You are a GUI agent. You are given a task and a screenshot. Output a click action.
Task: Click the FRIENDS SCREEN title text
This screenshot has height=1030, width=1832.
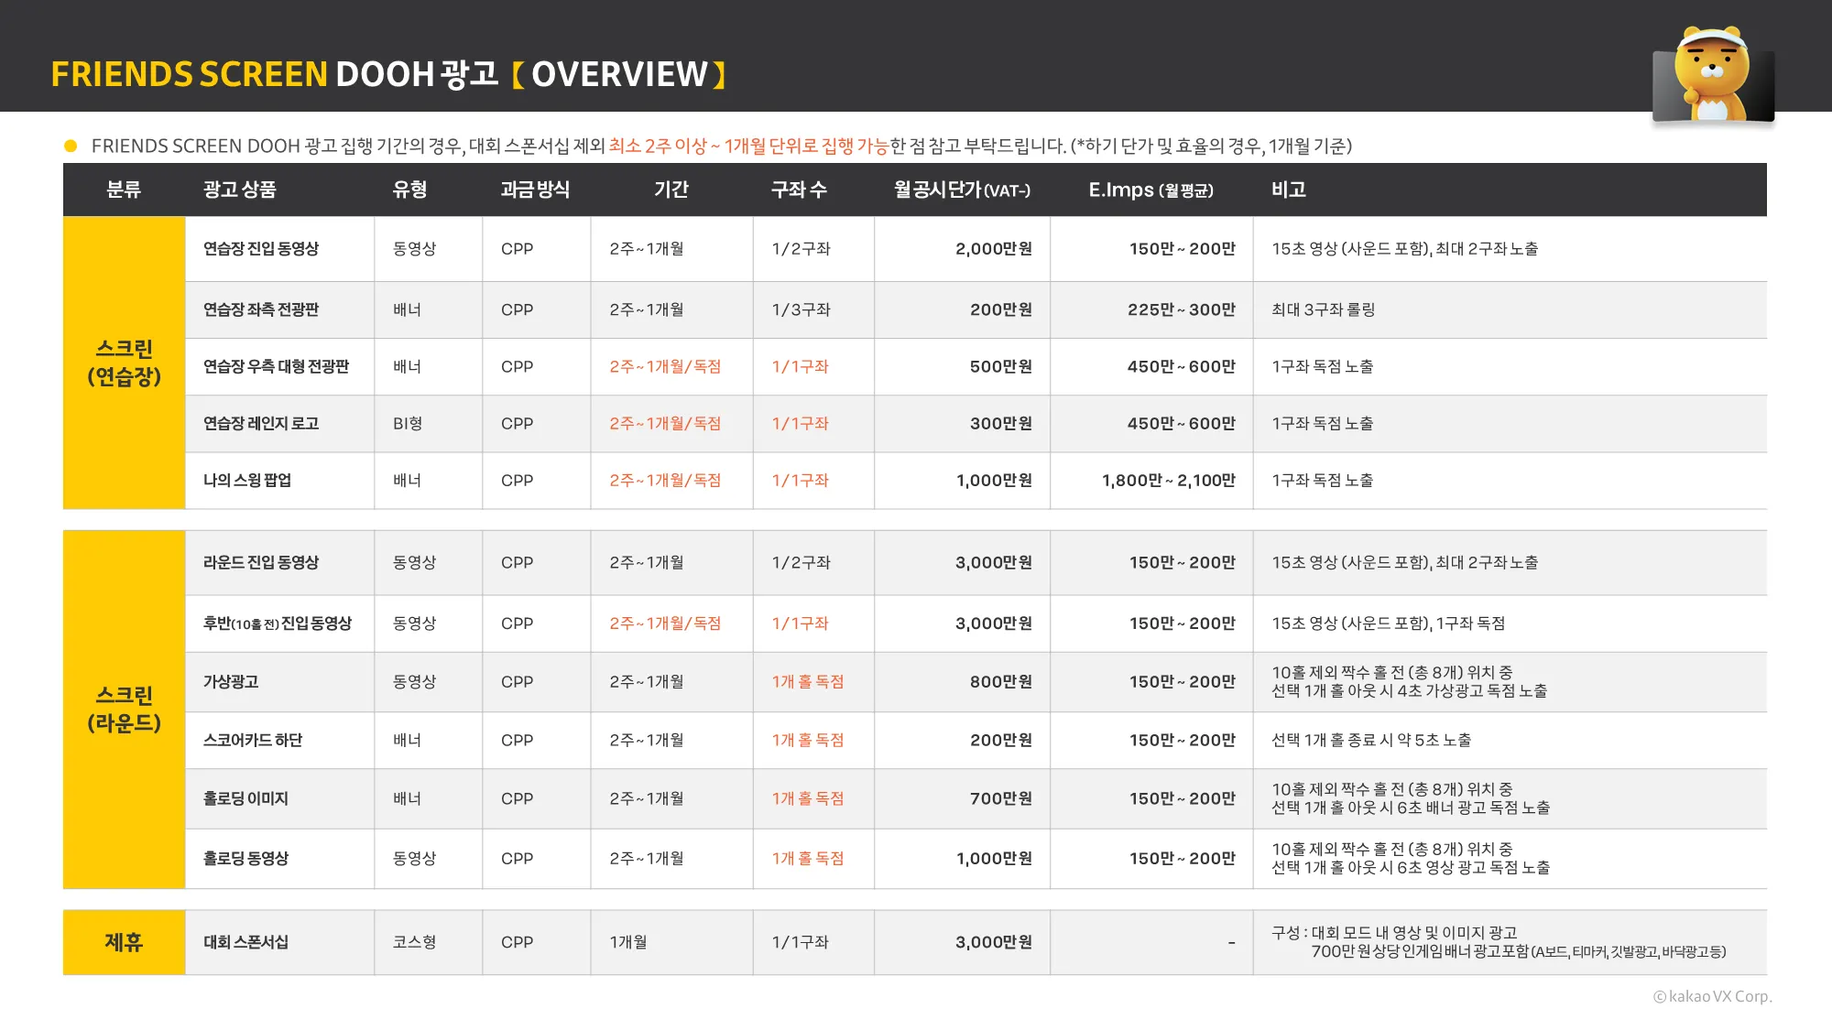(x=189, y=74)
